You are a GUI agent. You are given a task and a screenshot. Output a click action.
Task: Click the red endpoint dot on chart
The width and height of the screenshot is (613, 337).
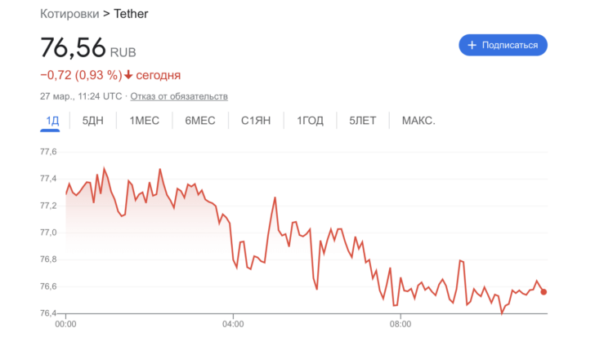pos(544,291)
